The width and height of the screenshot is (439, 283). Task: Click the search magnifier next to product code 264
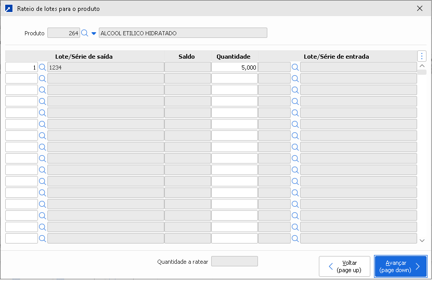click(x=85, y=33)
